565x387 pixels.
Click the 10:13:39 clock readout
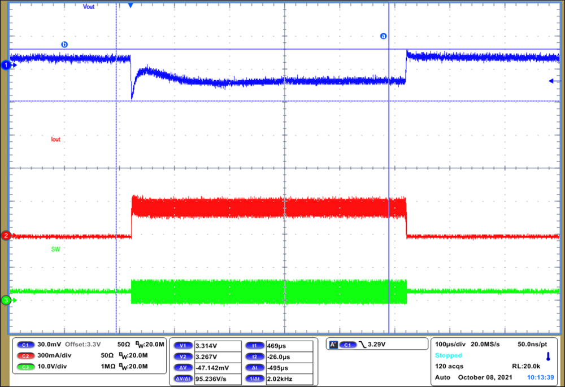(541, 376)
